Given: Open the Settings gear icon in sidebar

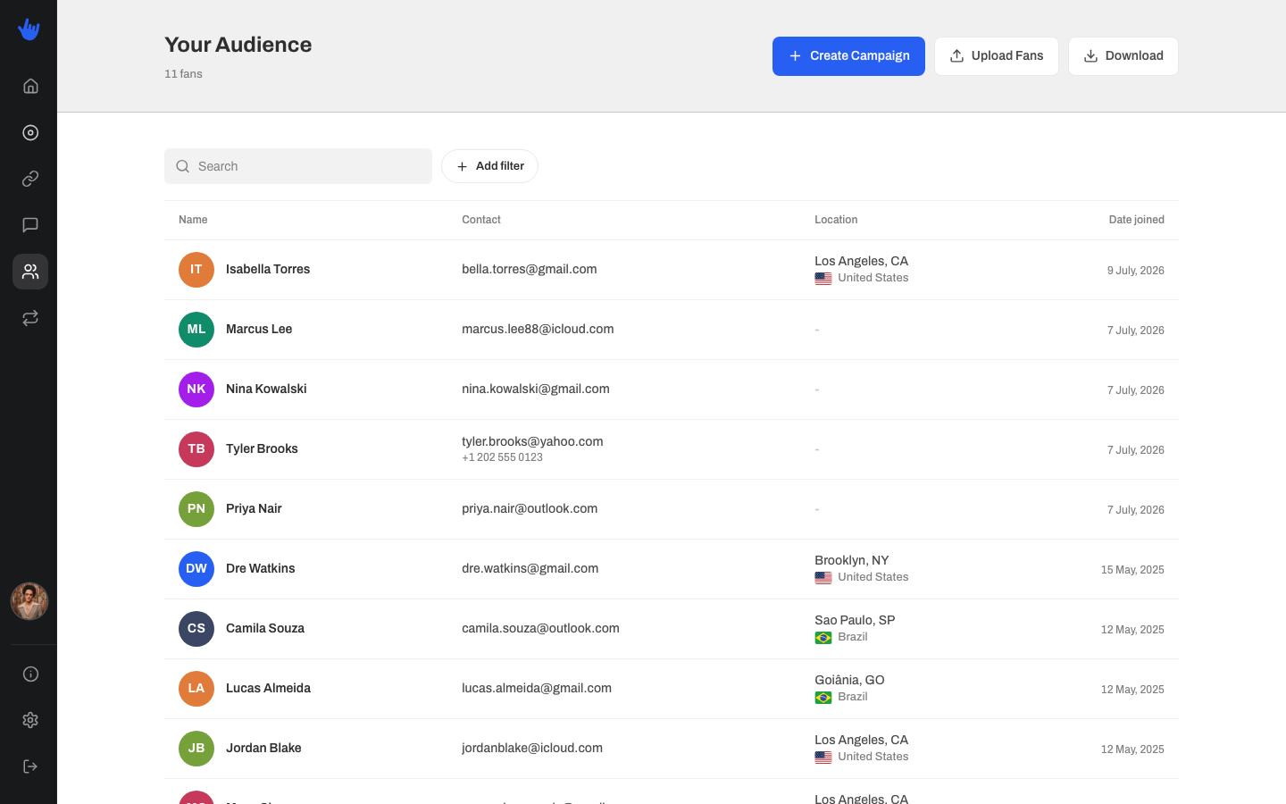Looking at the screenshot, I should [x=30, y=720].
